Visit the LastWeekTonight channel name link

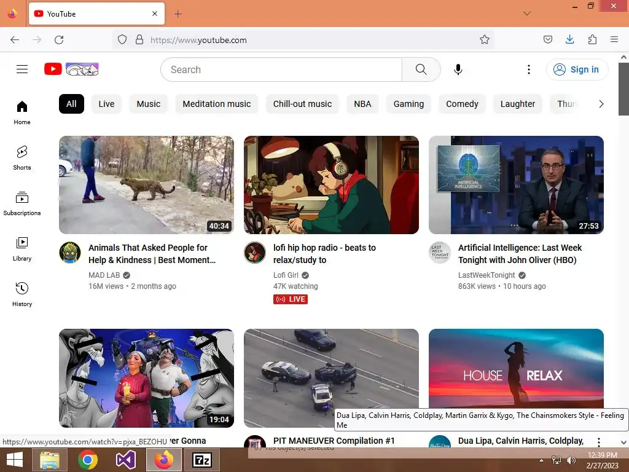pos(486,275)
